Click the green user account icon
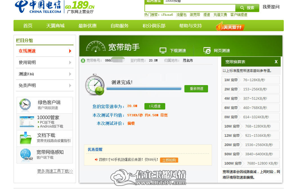Image resolution: width=297 pixels, height=189 pixels. pos(83,61)
